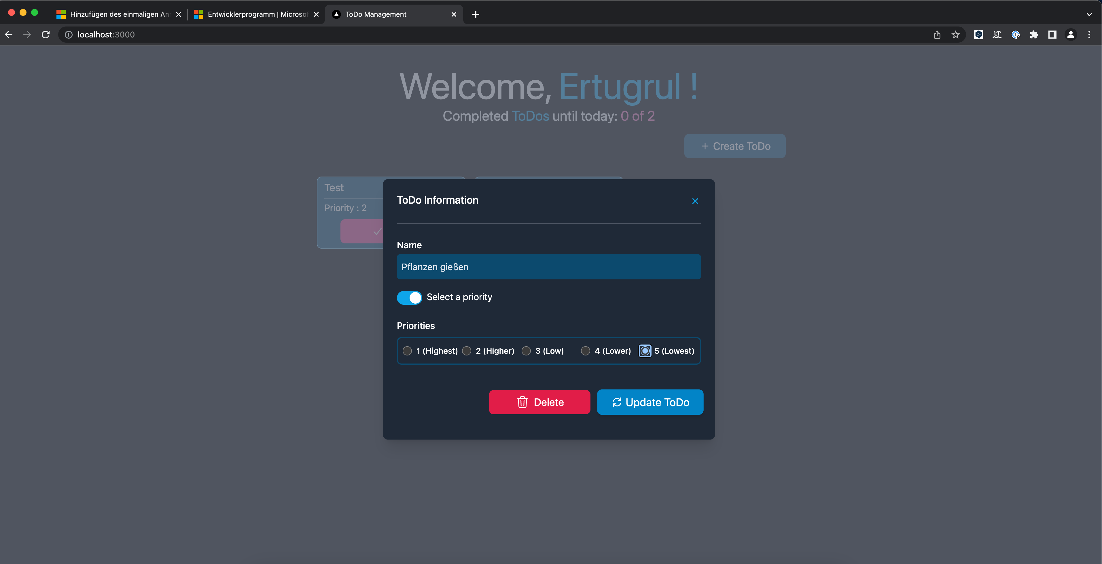1102x564 pixels.
Task: Open the Delete trash icon in the modal
Action: click(522, 402)
